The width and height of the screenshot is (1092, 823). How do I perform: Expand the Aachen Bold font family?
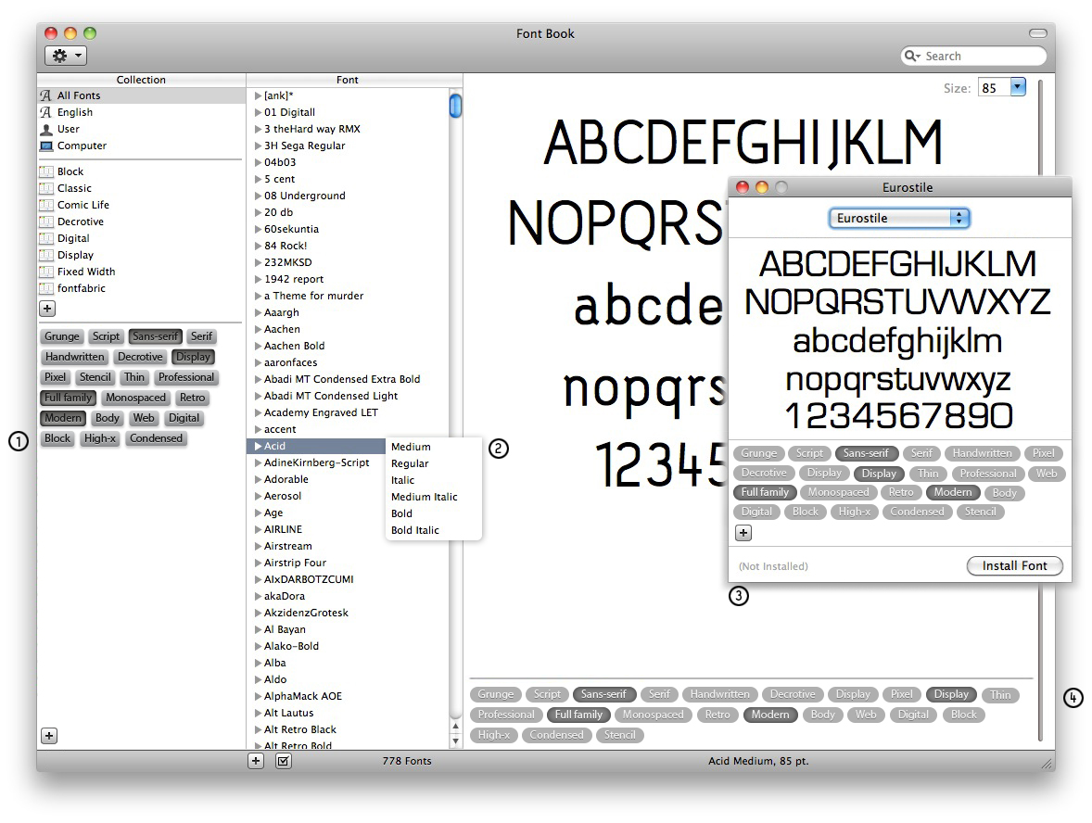click(x=259, y=346)
